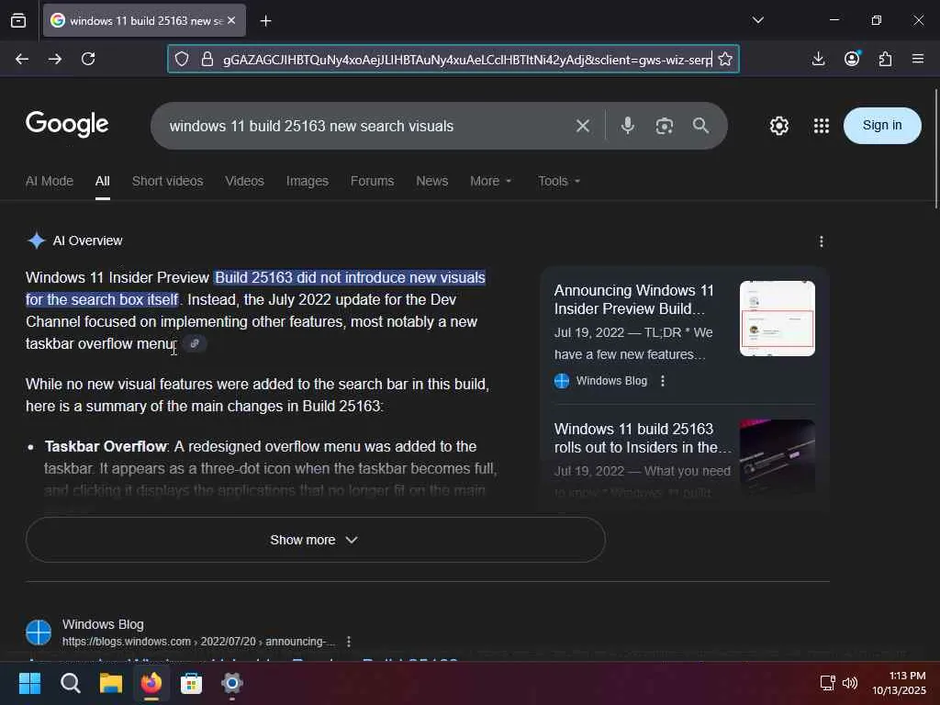Switch to the Videos tab
The image size is (940, 705).
click(x=244, y=181)
